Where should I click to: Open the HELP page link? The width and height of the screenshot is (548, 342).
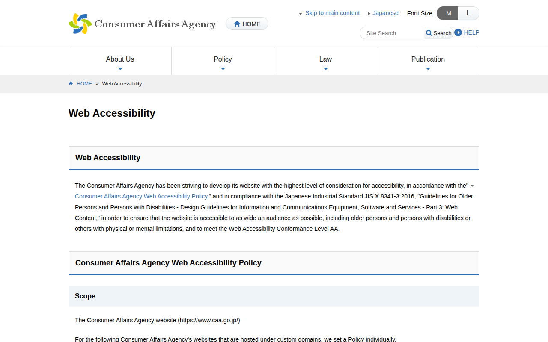(x=471, y=32)
